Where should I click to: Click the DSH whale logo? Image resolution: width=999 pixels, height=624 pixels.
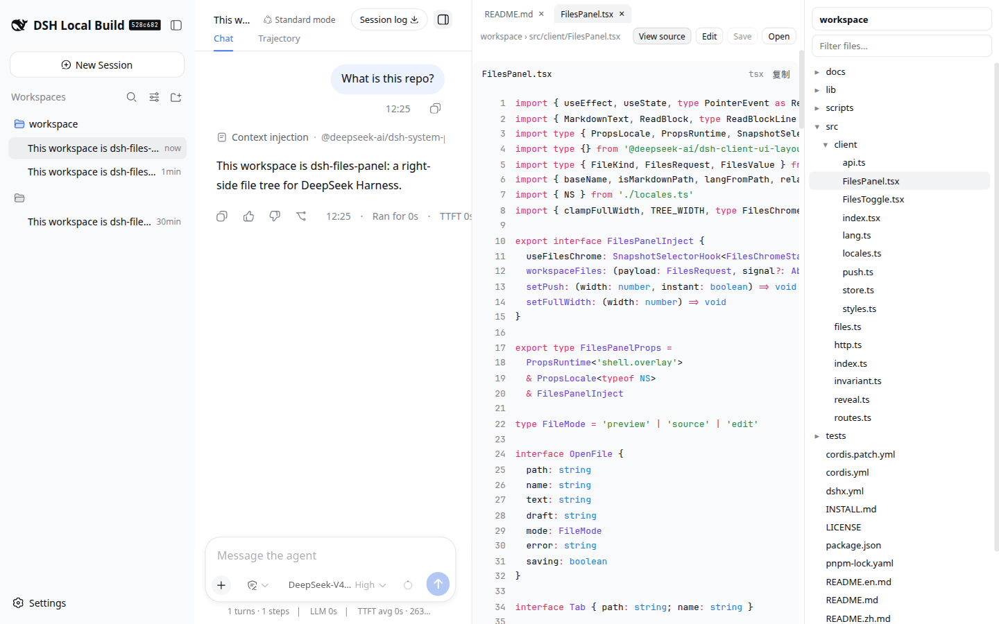tap(19, 26)
